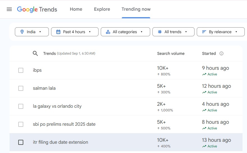Image resolution: width=247 pixels, height=153 pixels.
Task: Click the sort icon in By relevance filter
Action: 204,32
